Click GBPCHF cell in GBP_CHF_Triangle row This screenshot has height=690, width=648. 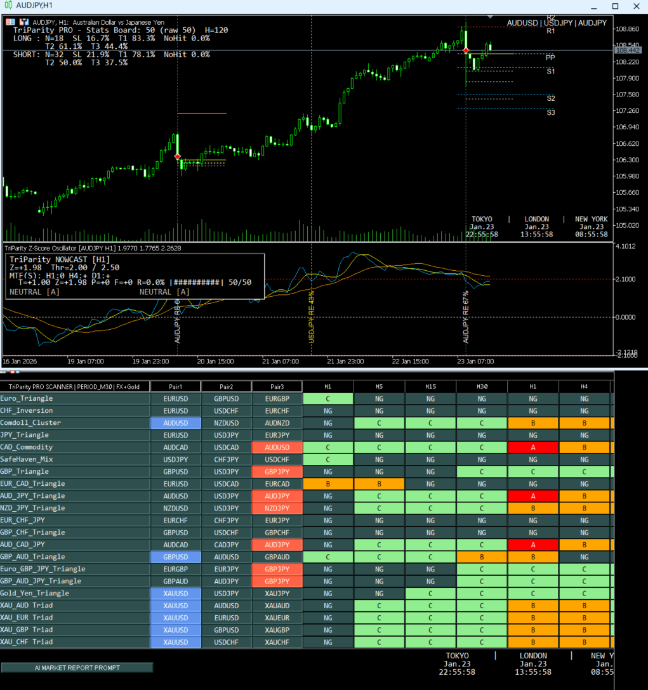277,533
